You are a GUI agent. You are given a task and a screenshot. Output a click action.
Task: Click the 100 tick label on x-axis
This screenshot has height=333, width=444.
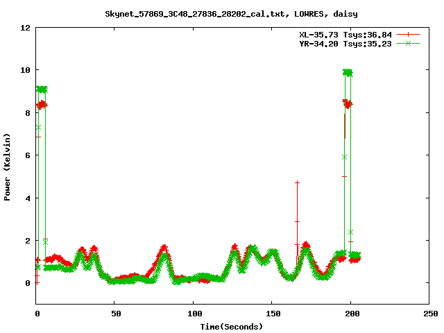pos(193,314)
